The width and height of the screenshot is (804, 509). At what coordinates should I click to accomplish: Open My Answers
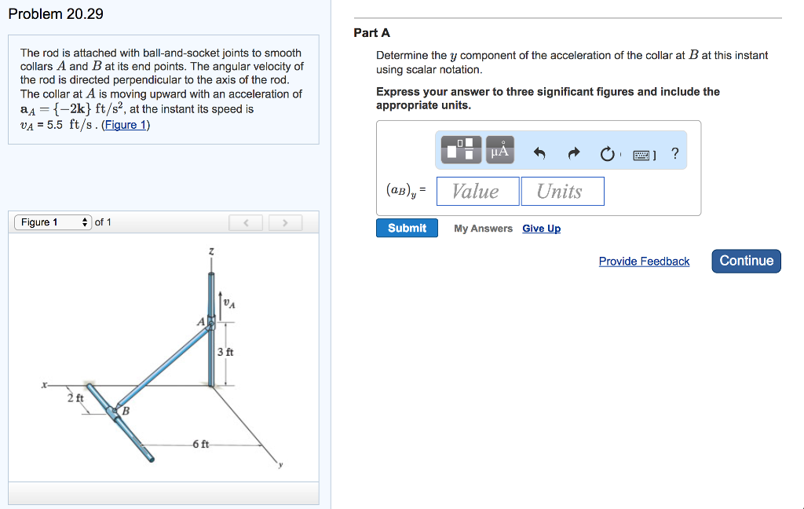tap(483, 229)
